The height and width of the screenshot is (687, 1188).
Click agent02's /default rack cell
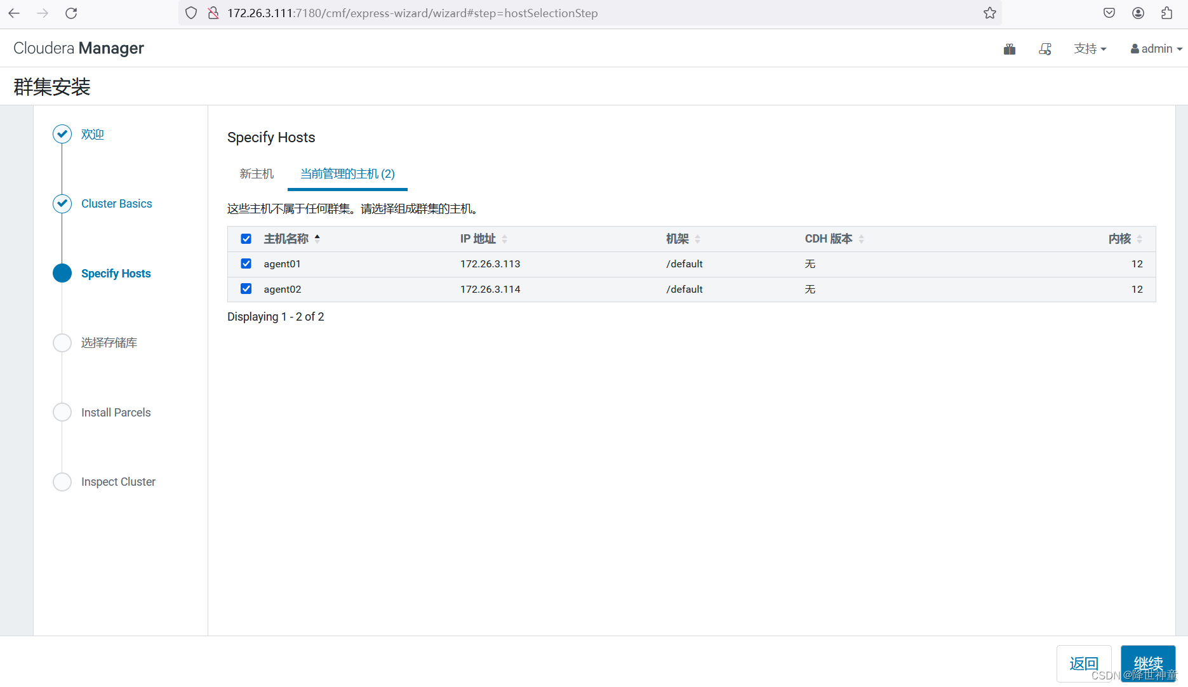[x=684, y=290]
